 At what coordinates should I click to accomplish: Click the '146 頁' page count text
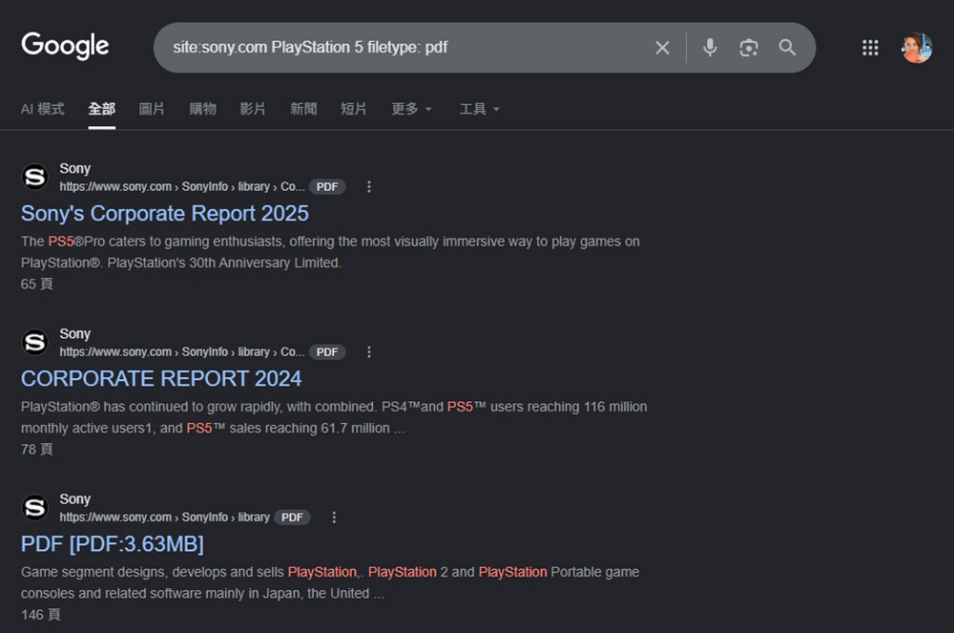41,615
